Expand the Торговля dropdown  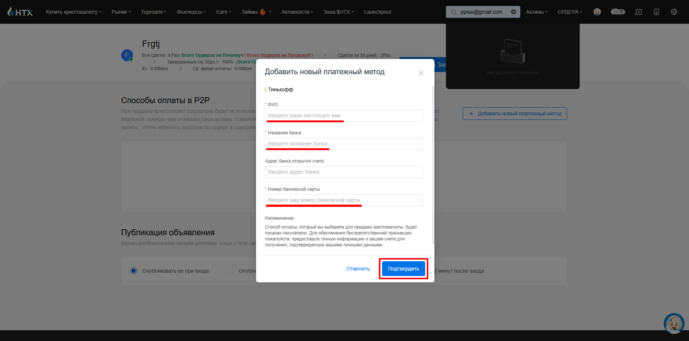click(x=154, y=12)
